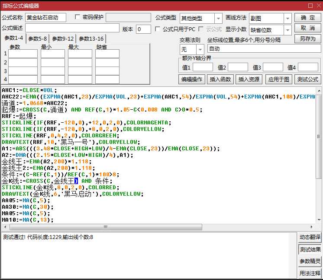The height and width of the screenshot is (280, 323).
Task: Open the 画线方法 dropdown showing 副图
Action: point(287,19)
